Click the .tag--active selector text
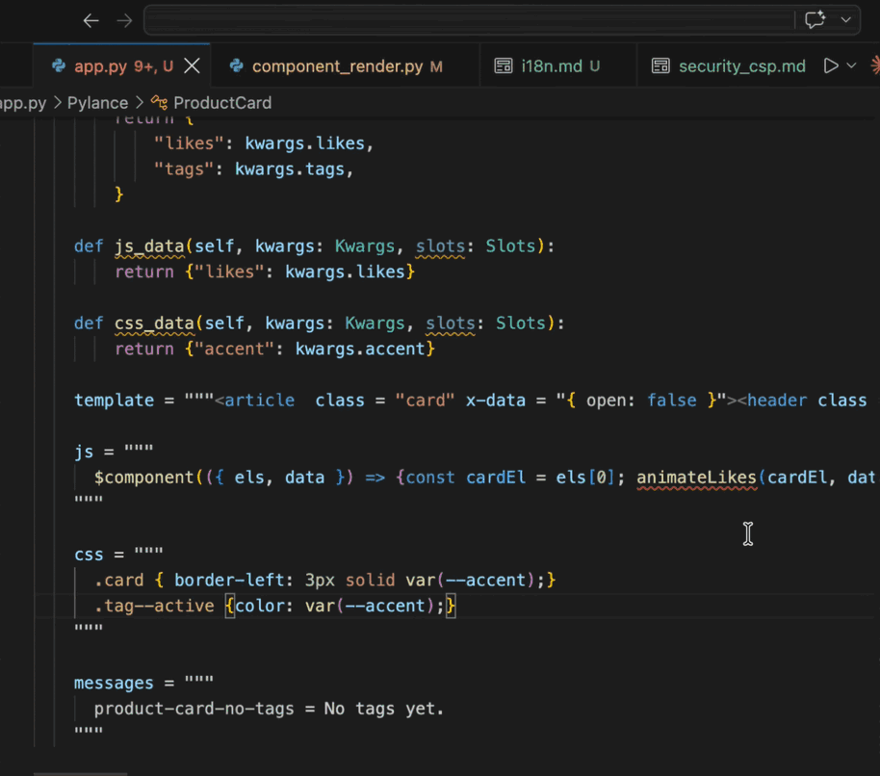Screen dimensions: 880x776 pos(154,606)
